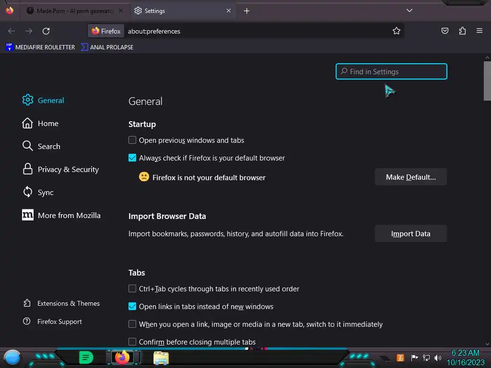This screenshot has width=491, height=368.
Task: Click the Extensions & Themes puzzle icon
Action: click(x=27, y=303)
